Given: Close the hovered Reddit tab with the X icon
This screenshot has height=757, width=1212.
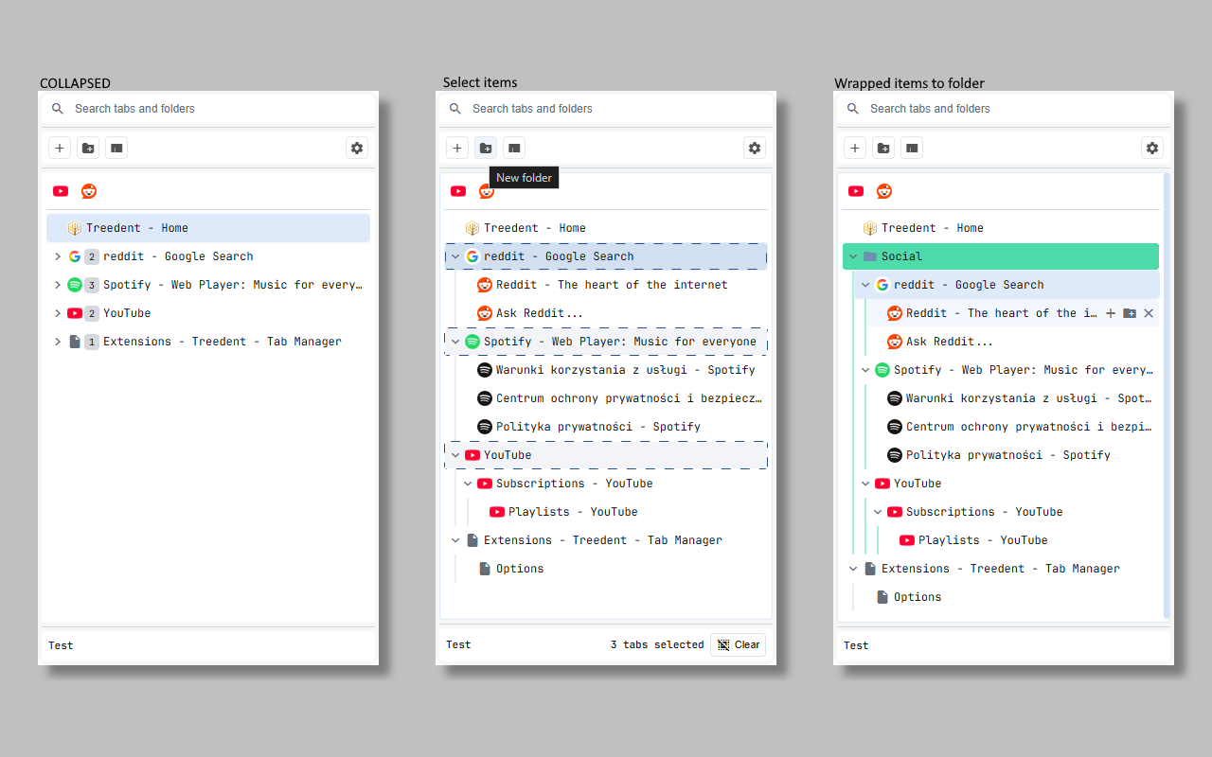Looking at the screenshot, I should 1149,313.
